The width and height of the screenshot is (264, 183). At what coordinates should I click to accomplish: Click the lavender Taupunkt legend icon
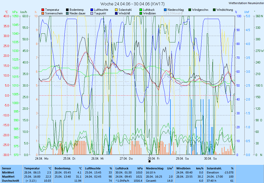point(92,13)
